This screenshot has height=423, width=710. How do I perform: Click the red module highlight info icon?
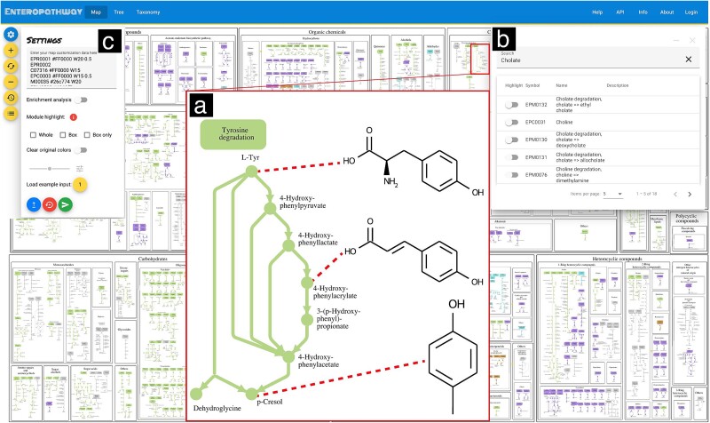point(74,117)
